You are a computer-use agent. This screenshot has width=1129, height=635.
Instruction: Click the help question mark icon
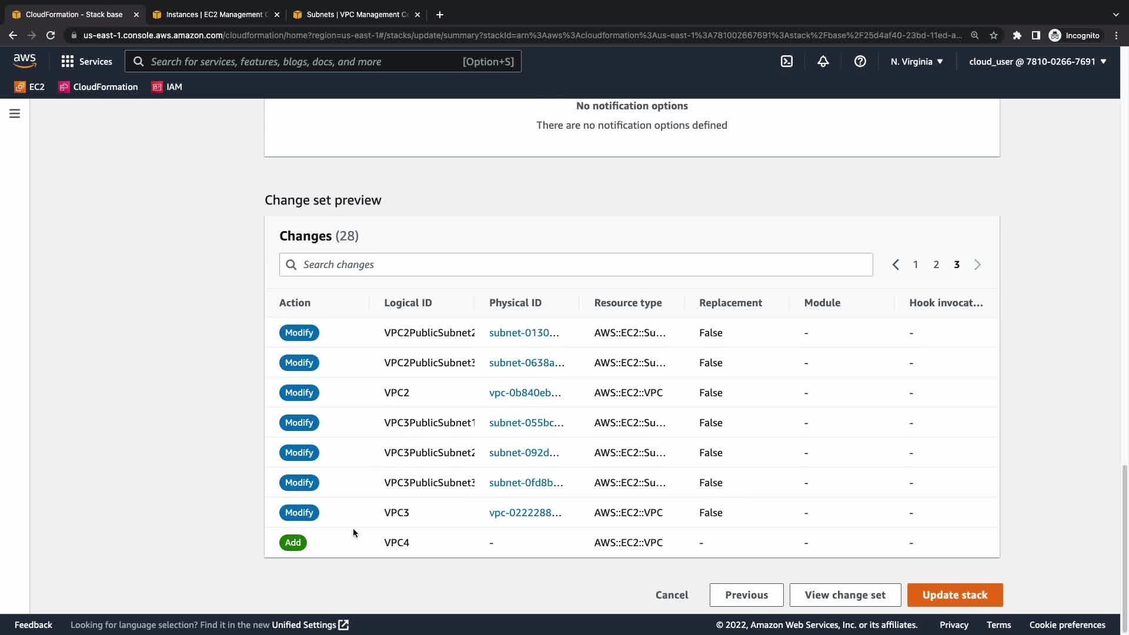pyautogui.click(x=860, y=61)
